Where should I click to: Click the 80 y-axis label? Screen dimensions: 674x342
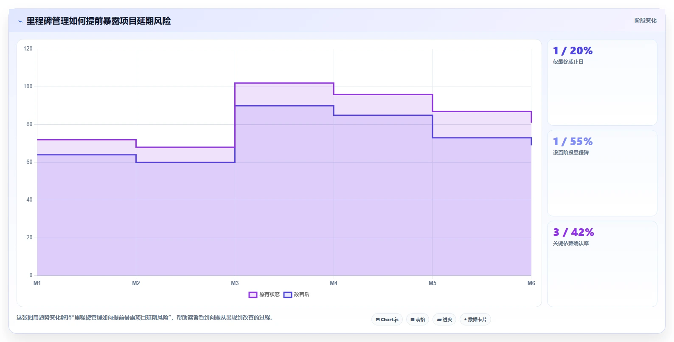(29, 124)
